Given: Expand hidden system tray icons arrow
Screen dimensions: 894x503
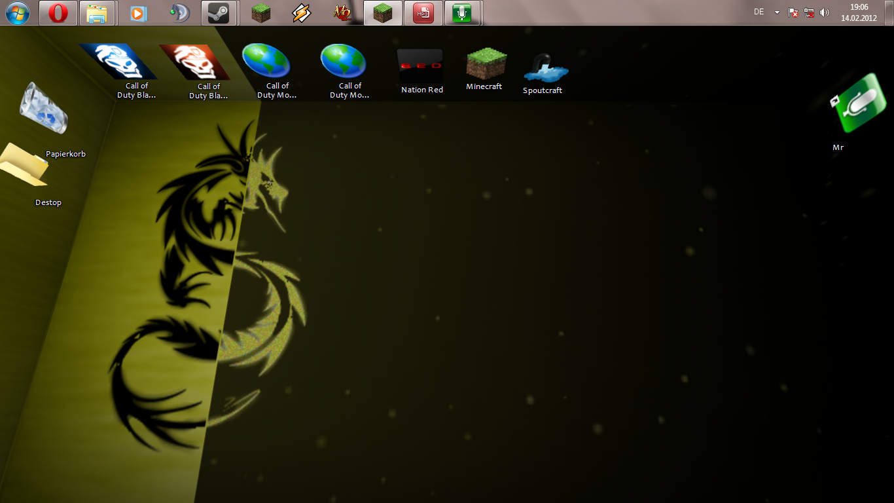Looking at the screenshot, I should click(777, 12).
